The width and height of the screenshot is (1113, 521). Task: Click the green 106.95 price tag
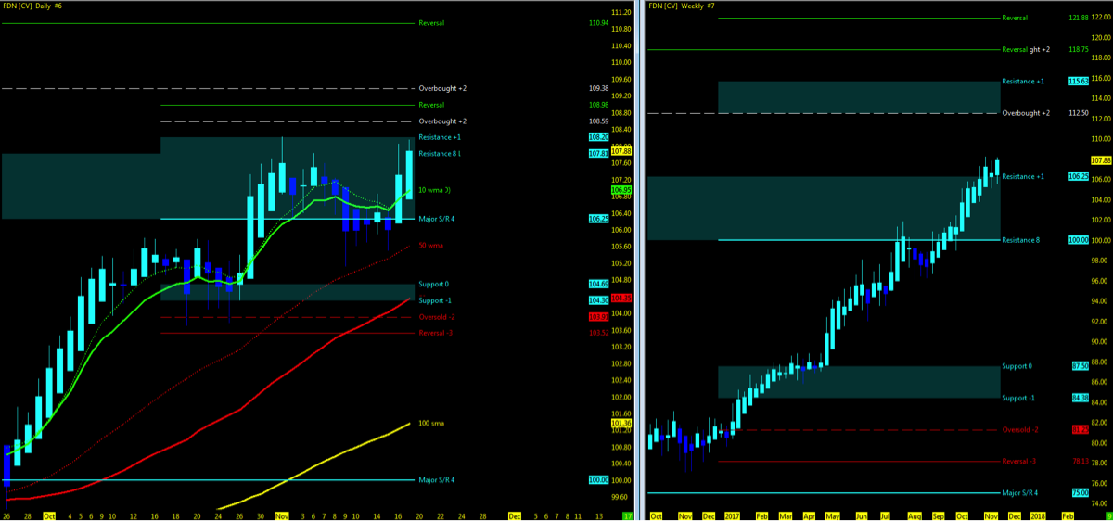[x=622, y=189]
